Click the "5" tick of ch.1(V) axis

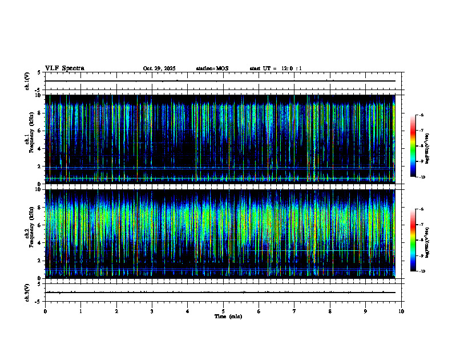[39, 72]
